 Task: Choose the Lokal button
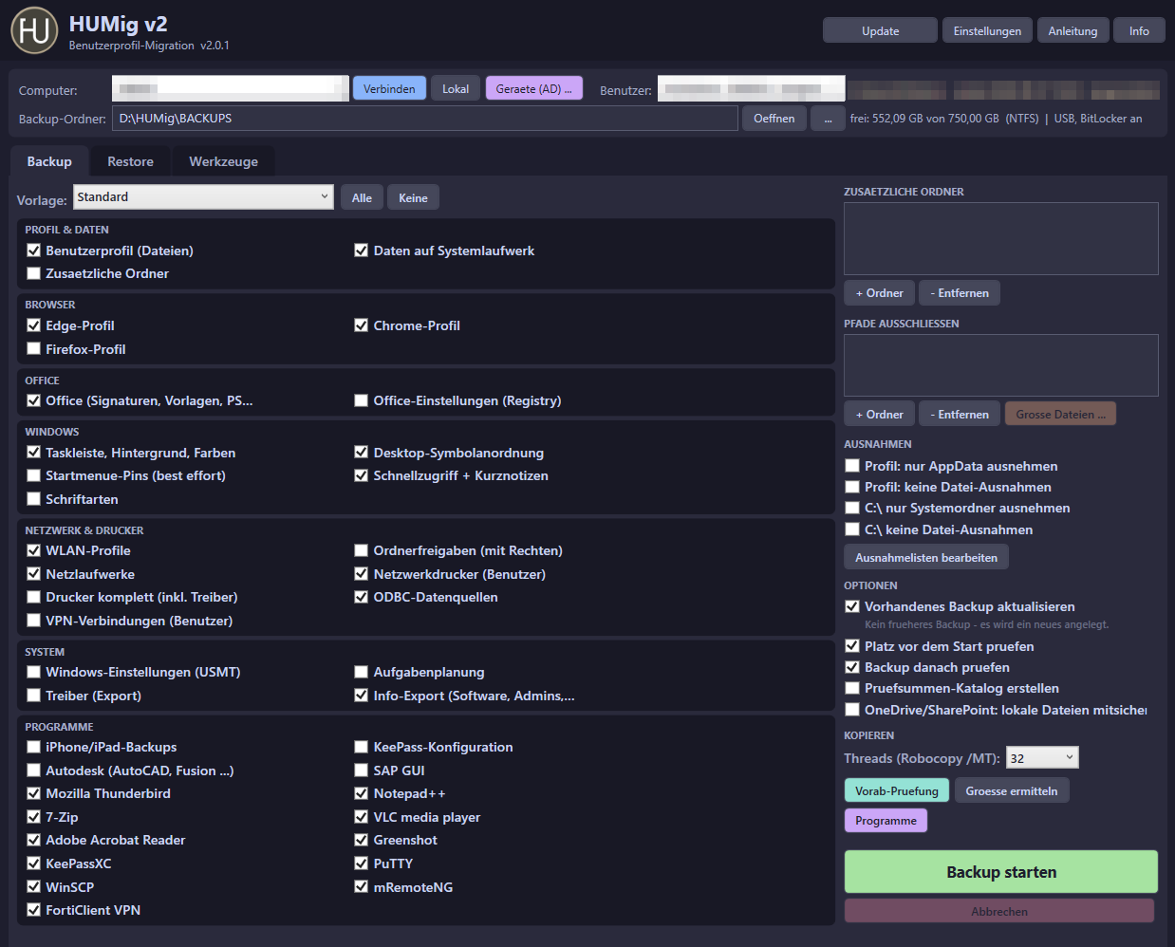point(456,88)
